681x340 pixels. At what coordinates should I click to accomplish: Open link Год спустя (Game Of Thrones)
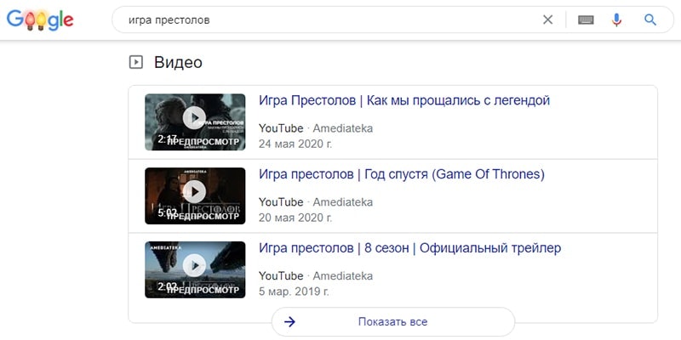point(402,174)
